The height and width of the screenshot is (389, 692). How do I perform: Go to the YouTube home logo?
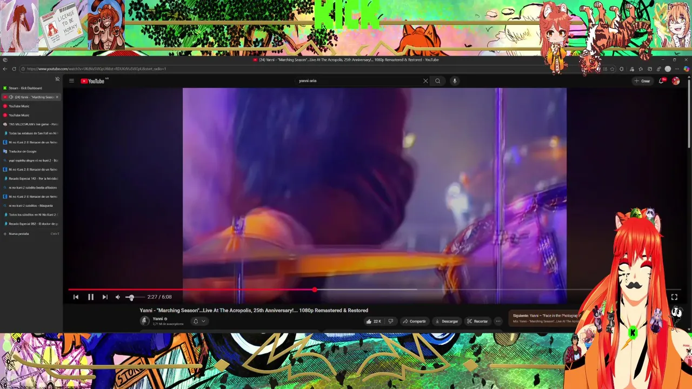[92, 81]
